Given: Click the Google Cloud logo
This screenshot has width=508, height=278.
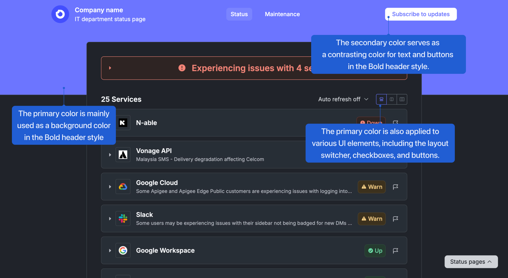Looking at the screenshot, I should pyautogui.click(x=123, y=187).
